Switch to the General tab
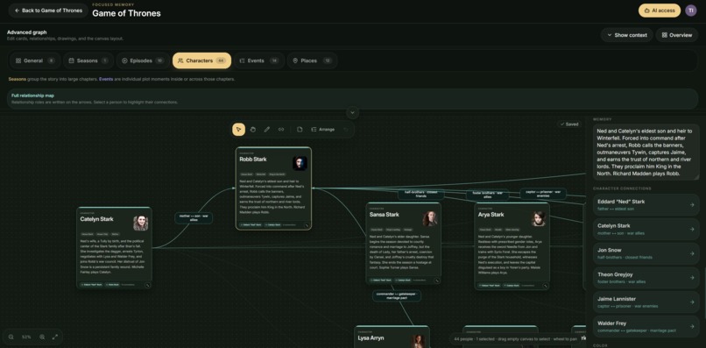This screenshot has width=706, height=348. 35,60
